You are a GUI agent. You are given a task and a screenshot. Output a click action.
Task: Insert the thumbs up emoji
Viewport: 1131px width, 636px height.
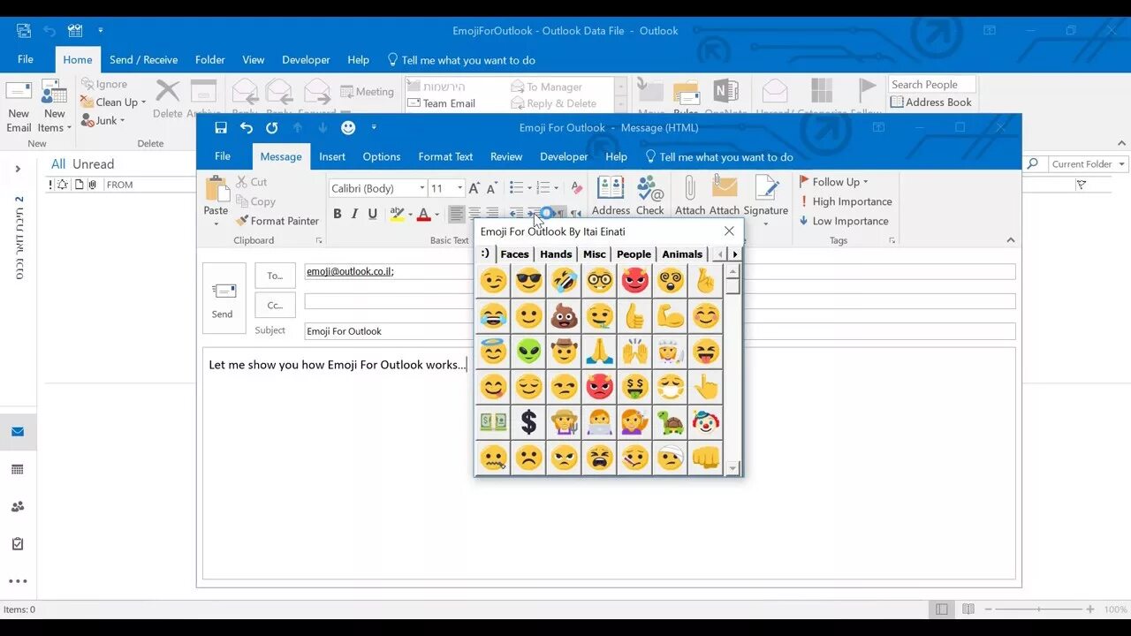tap(634, 316)
